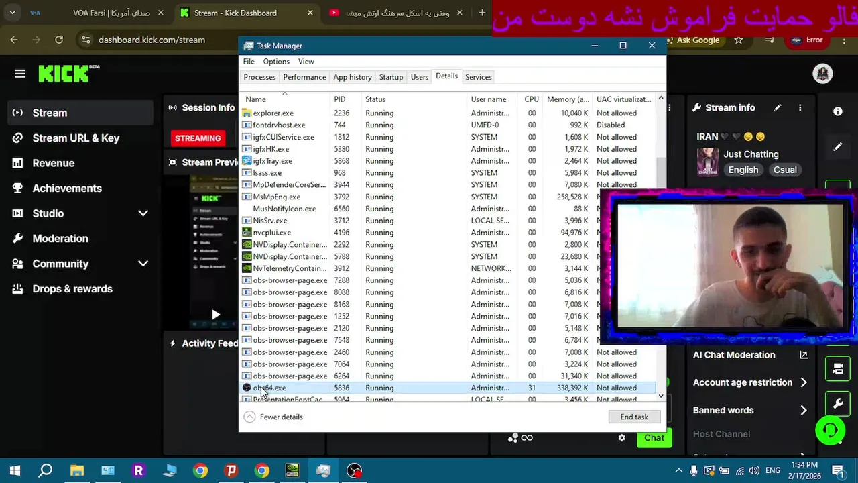The height and width of the screenshot is (483, 858).
Task: Open the green headset support bubble
Action: pos(830,430)
